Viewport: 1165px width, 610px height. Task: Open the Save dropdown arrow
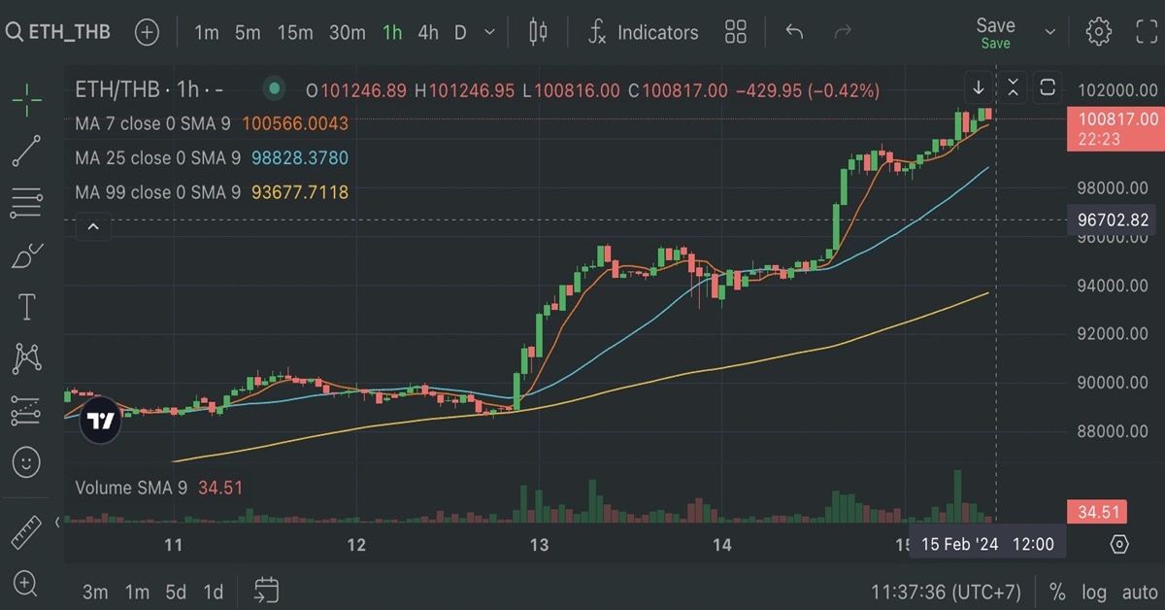pos(1049,32)
